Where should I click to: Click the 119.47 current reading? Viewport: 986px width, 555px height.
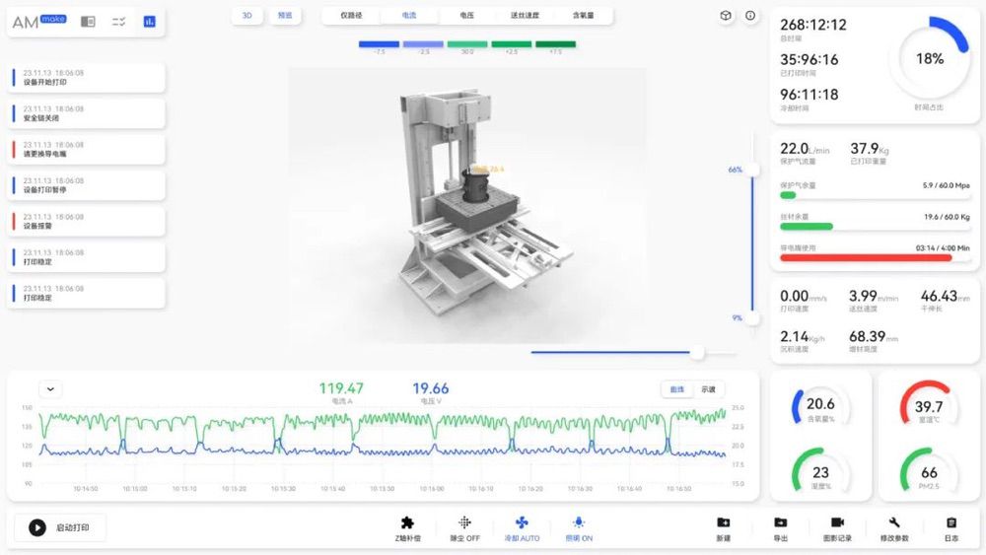point(341,388)
